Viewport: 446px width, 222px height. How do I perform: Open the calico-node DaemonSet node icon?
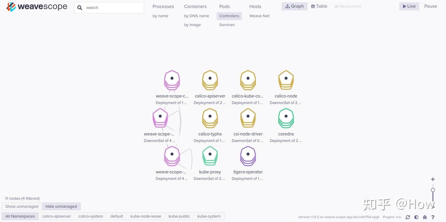286,80
